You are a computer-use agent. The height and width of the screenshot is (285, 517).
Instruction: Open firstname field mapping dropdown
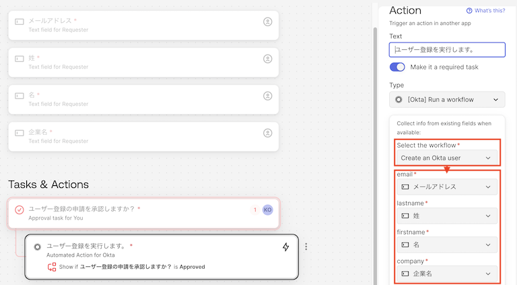pyautogui.click(x=447, y=245)
